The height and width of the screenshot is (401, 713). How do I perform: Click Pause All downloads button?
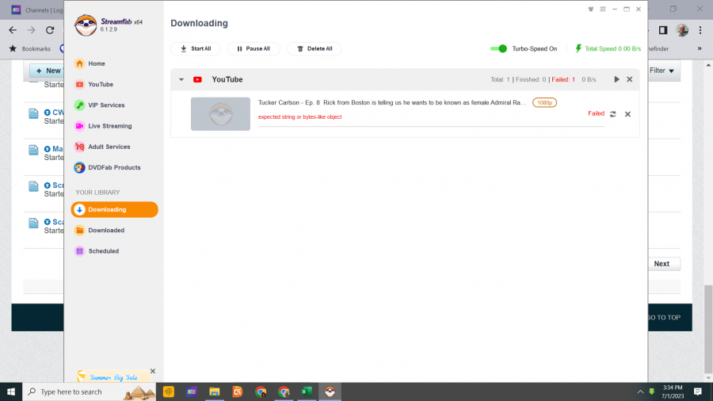pyautogui.click(x=254, y=48)
